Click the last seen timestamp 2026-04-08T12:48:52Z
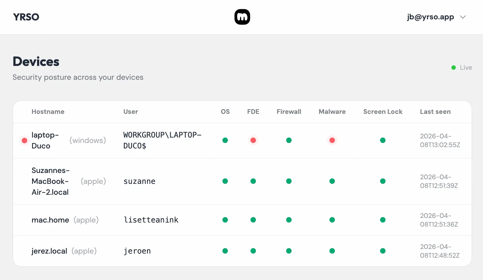Viewport: 483px width, 280px height. point(440,251)
